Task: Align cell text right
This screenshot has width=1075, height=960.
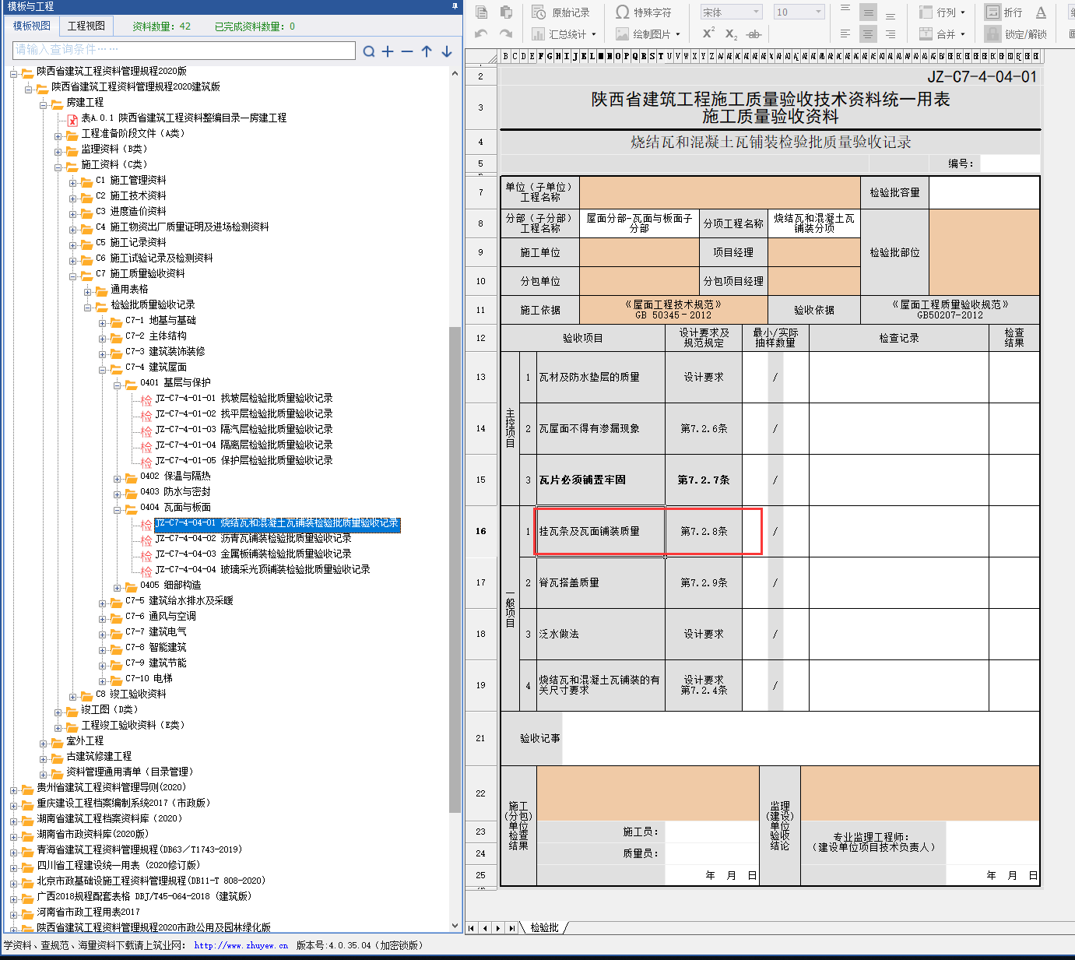Action: coord(891,34)
